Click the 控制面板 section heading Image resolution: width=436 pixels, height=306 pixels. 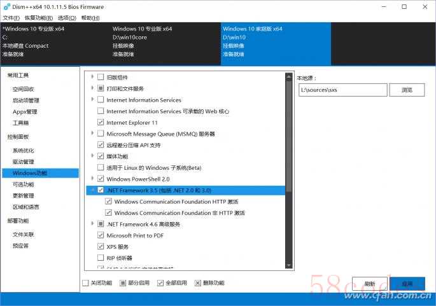coord(18,137)
